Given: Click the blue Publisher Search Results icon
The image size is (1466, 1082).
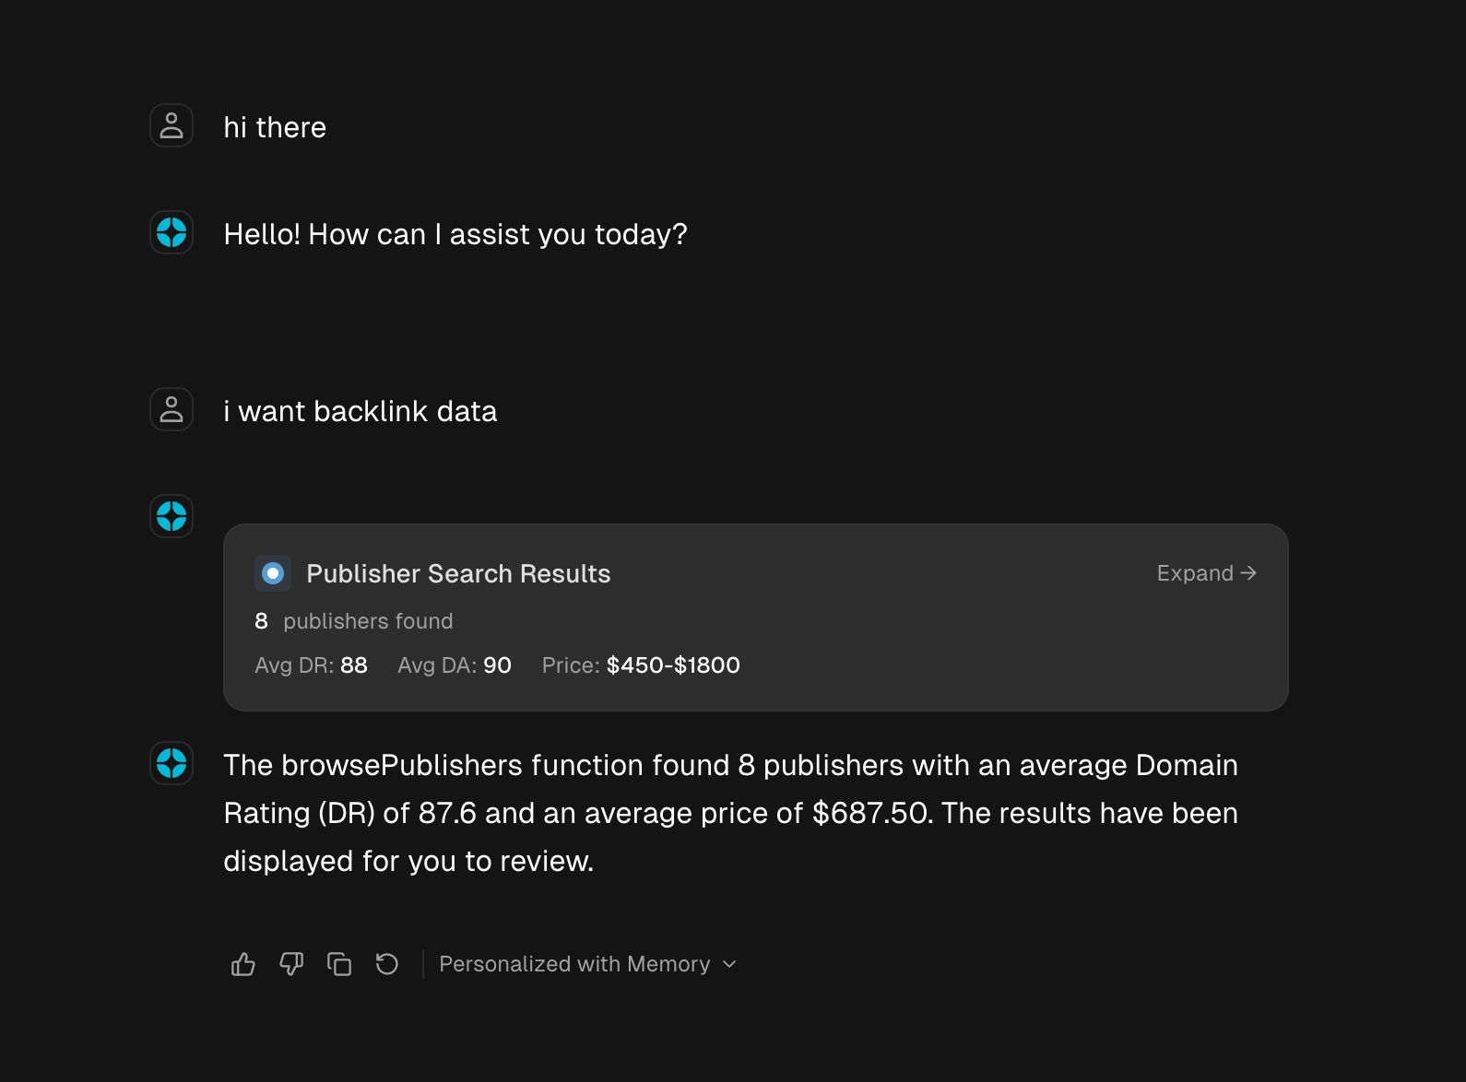Looking at the screenshot, I should (273, 573).
